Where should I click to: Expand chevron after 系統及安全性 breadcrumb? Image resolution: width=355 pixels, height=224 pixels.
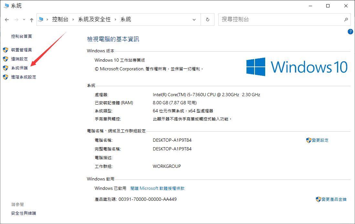pos(115,19)
